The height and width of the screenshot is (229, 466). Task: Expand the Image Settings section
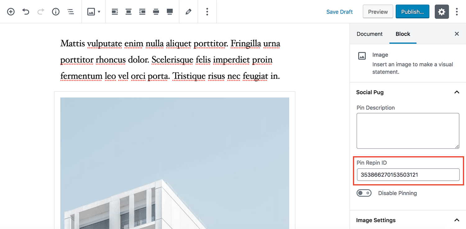(457, 220)
